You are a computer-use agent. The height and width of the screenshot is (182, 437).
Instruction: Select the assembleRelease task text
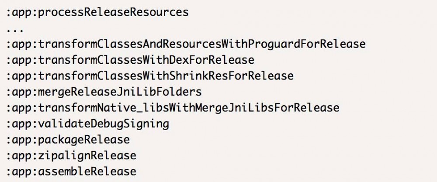[x=87, y=171]
